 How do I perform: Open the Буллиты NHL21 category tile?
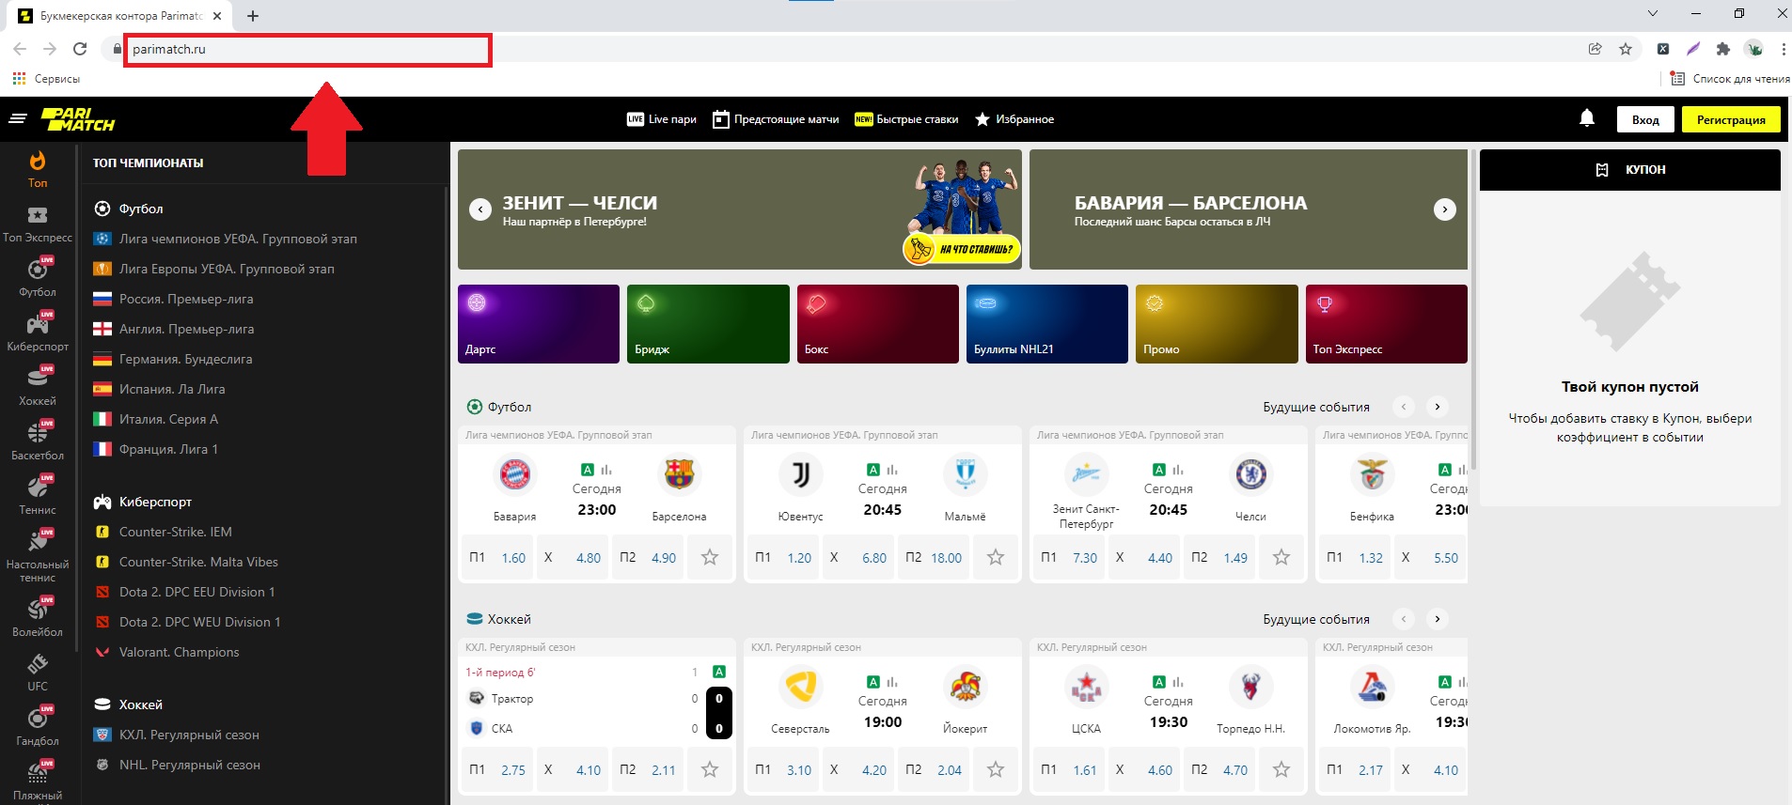point(1047,324)
